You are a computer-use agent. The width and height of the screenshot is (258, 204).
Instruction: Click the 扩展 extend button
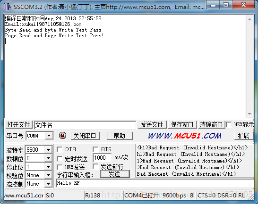(243, 136)
